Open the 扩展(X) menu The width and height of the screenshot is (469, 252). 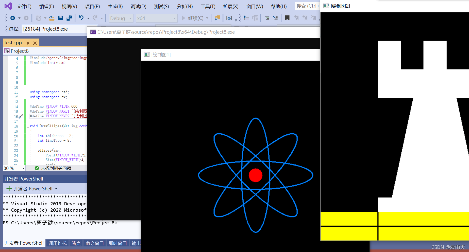pyautogui.click(x=231, y=6)
